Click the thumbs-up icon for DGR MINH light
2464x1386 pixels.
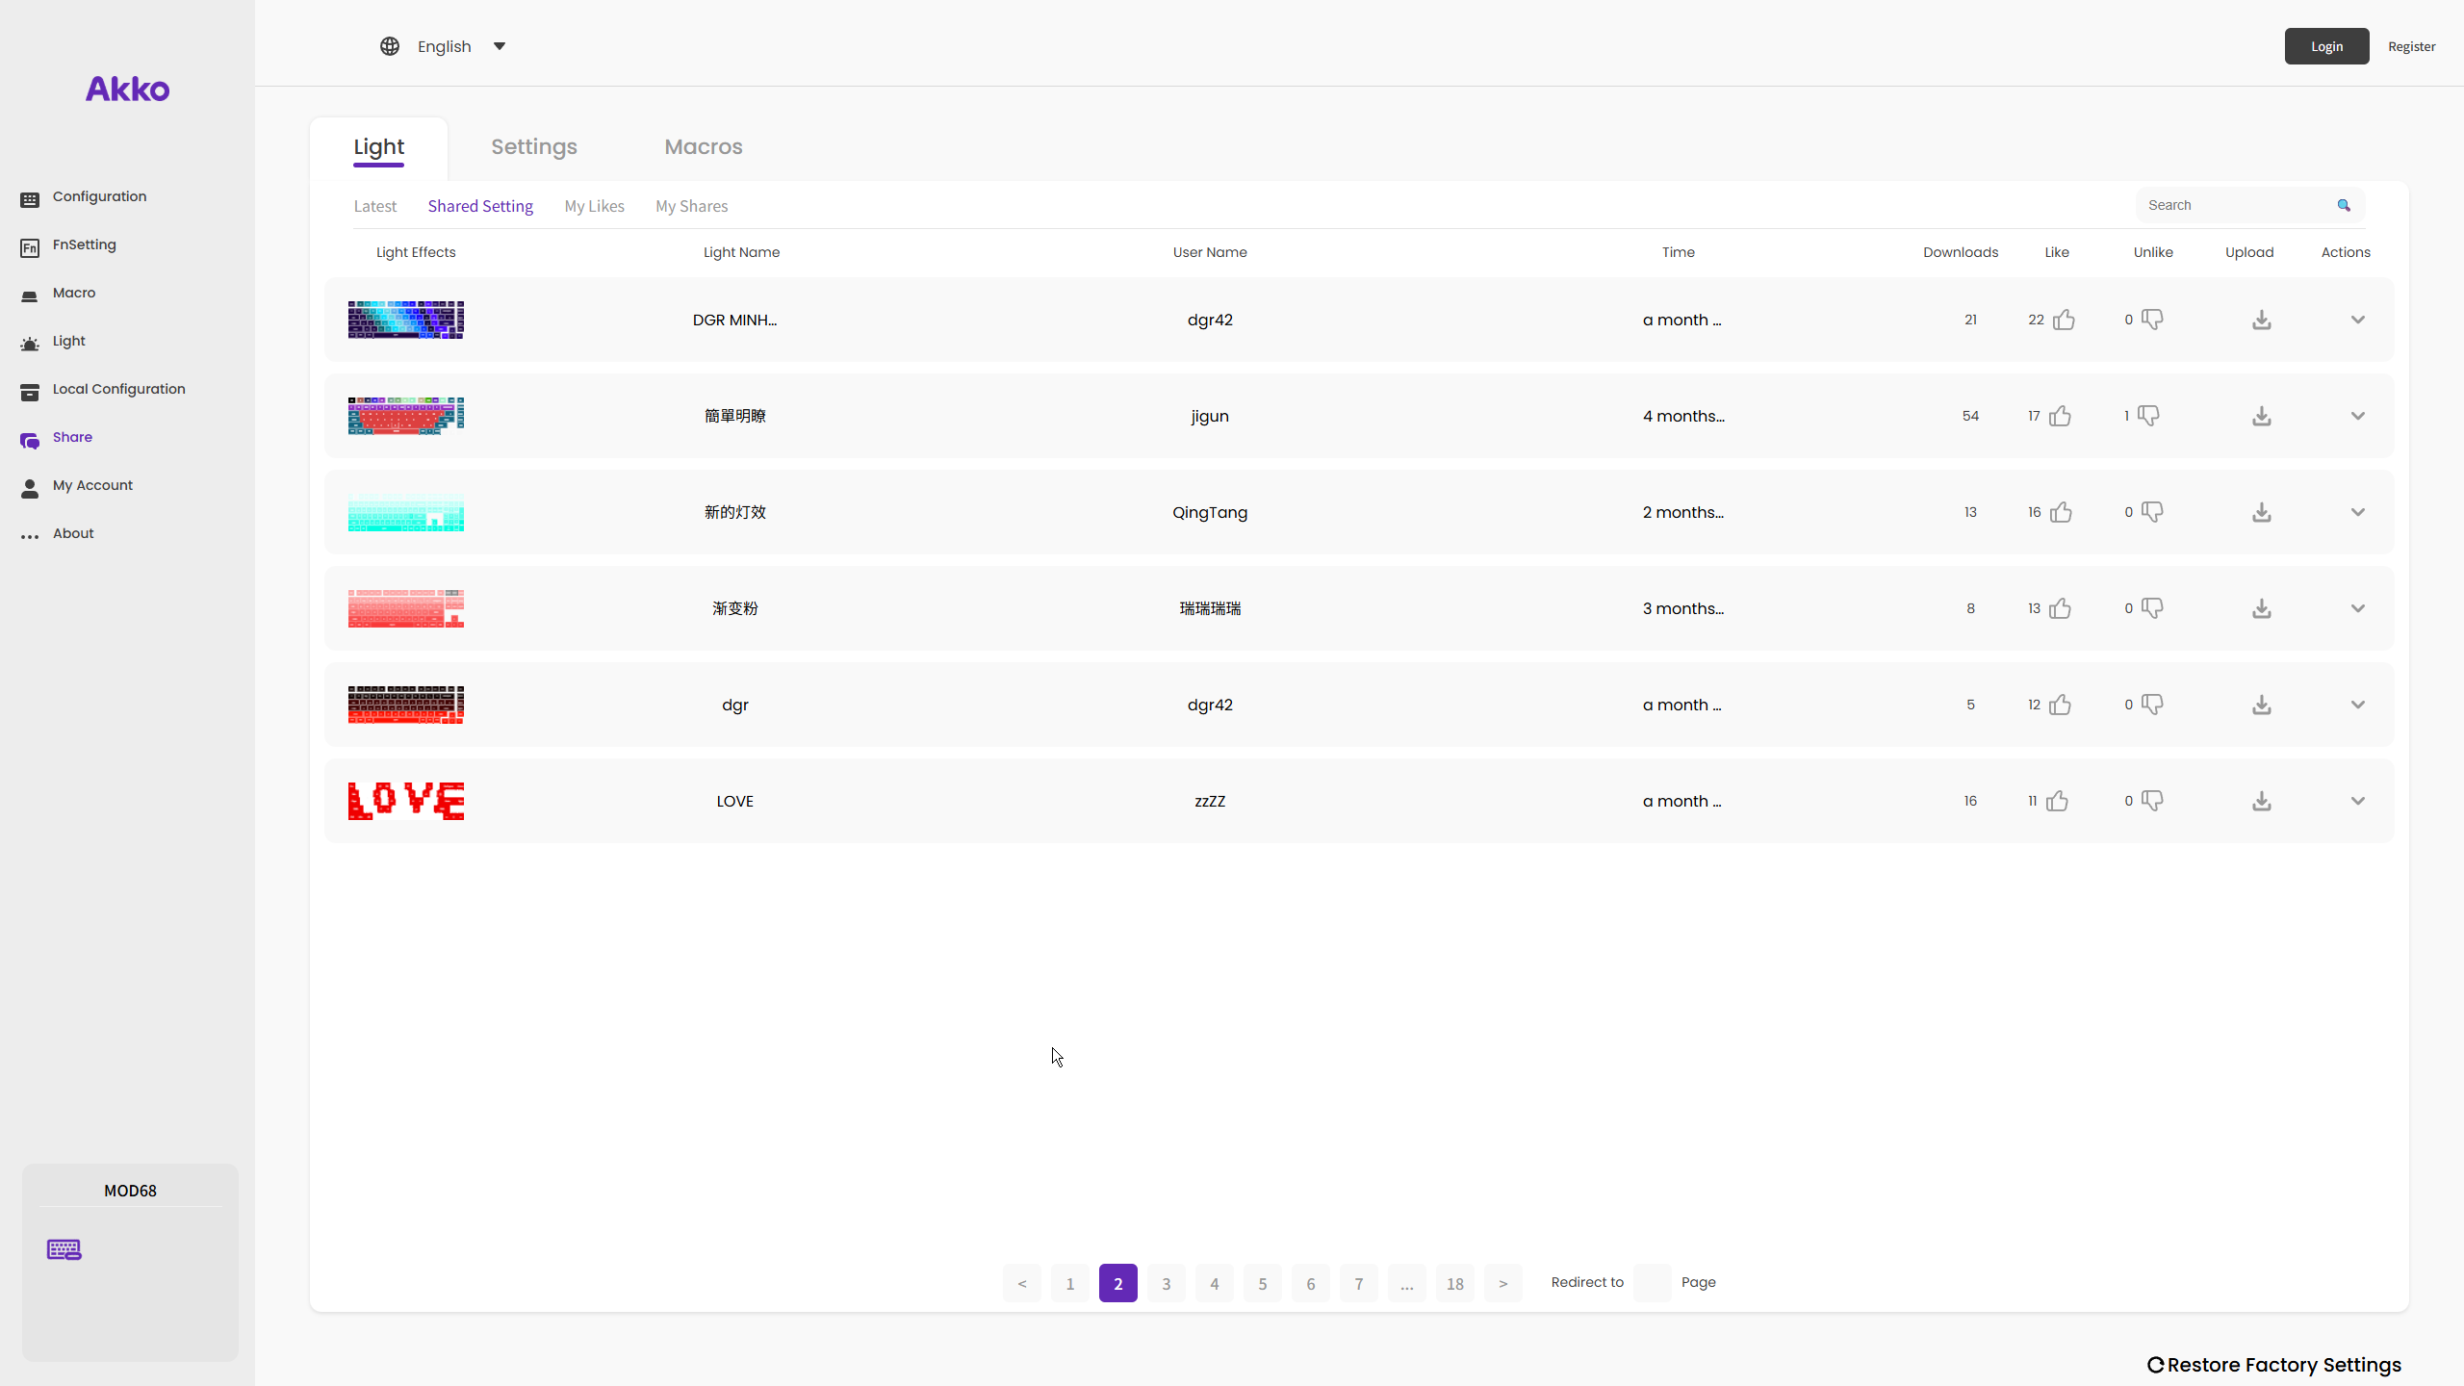[2064, 320]
